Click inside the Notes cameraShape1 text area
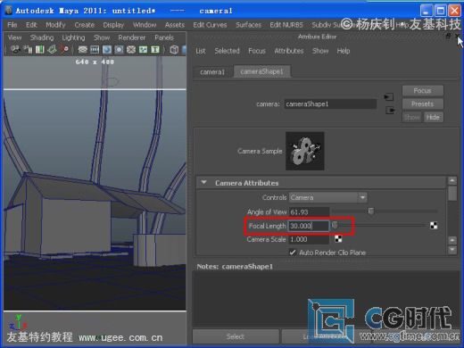The width and height of the screenshot is (464, 348). [x=326, y=299]
